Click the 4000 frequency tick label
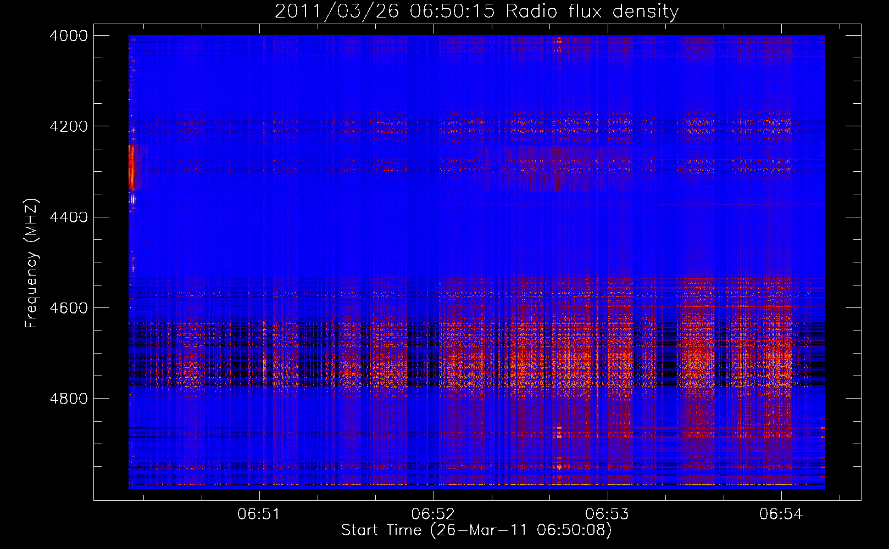889x549 pixels. pos(69,36)
